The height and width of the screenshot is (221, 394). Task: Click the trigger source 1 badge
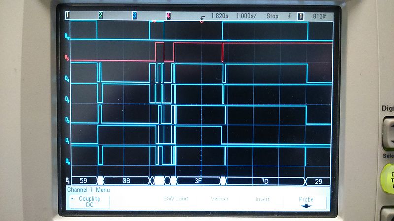(300, 16)
